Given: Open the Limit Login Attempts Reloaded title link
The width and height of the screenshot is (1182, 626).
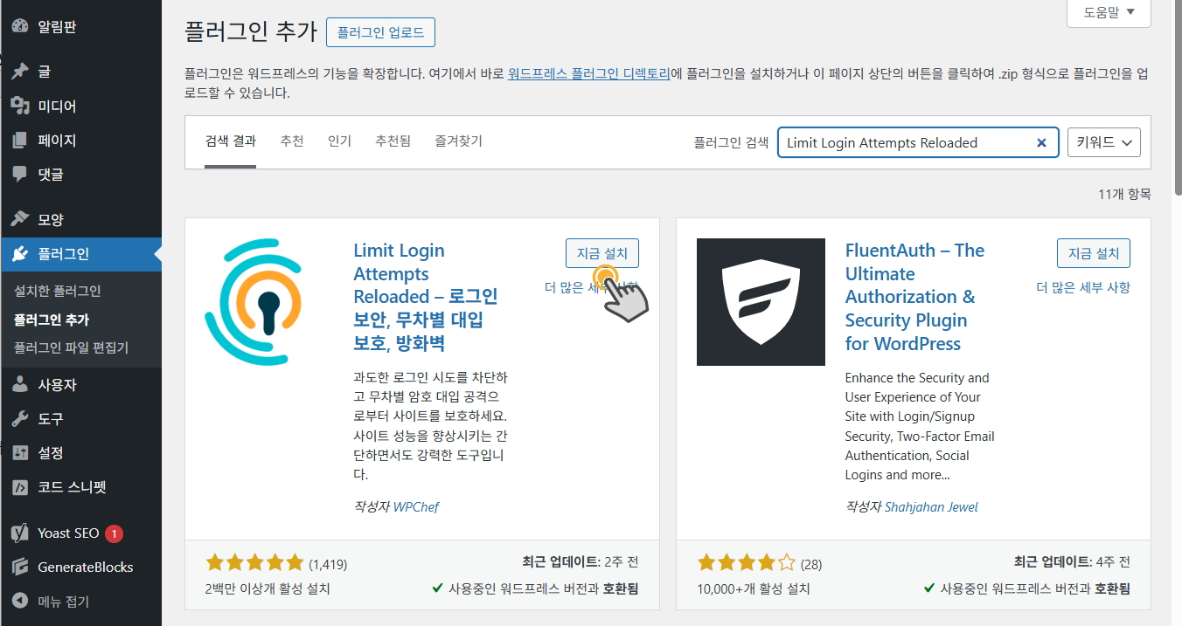Looking at the screenshot, I should point(426,297).
